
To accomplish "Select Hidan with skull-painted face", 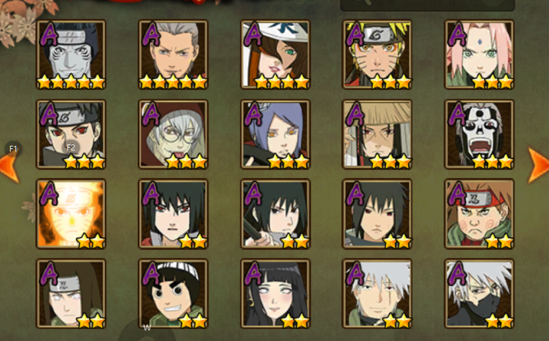I will [479, 135].
